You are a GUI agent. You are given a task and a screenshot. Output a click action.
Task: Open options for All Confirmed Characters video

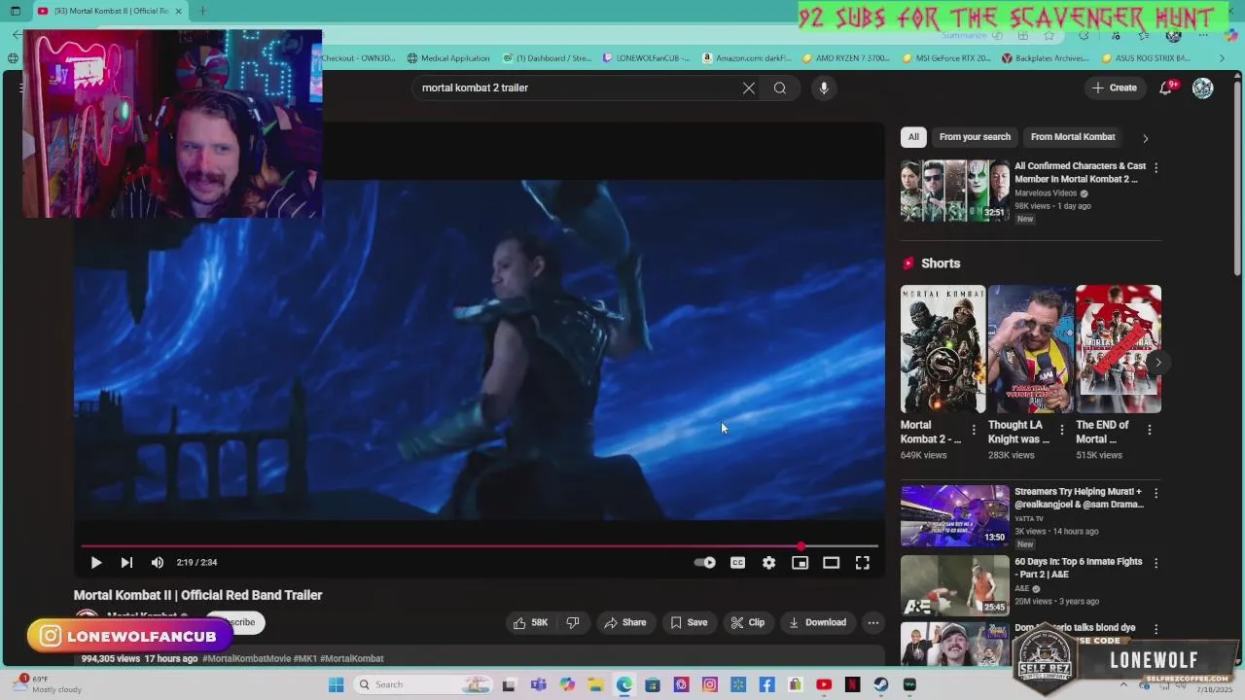pyautogui.click(x=1156, y=168)
